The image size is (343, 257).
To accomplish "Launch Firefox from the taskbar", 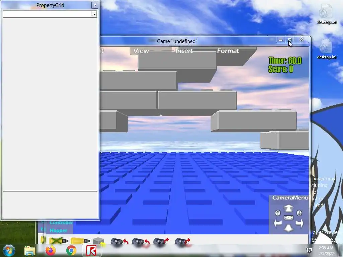I will coord(50,250).
